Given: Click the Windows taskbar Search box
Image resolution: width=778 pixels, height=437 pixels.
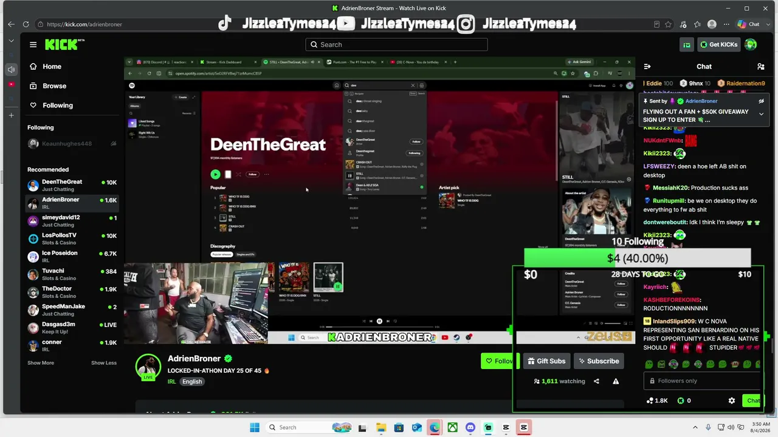Looking at the screenshot, I should [310, 427].
